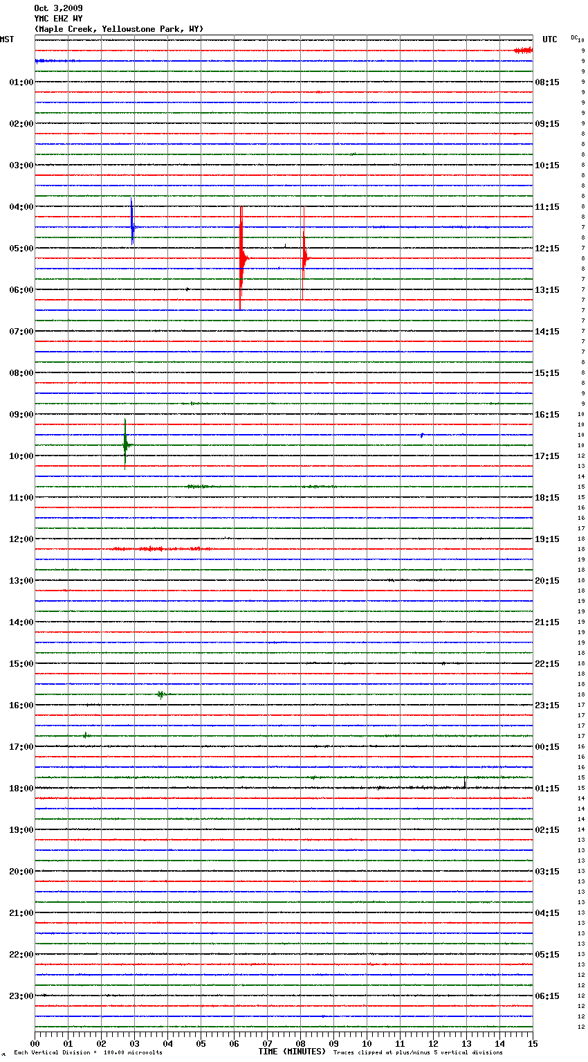588x1062 pixels.
Task: Select the MST time label '01:00'
Action: click(21, 82)
